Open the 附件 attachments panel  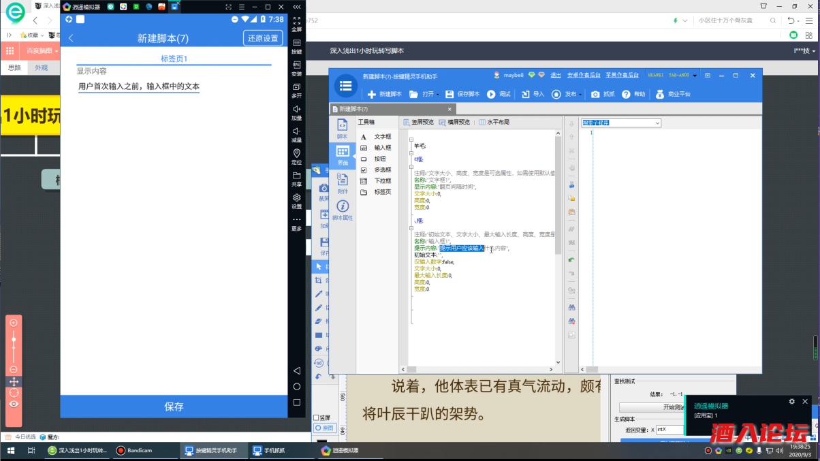pyautogui.click(x=343, y=182)
